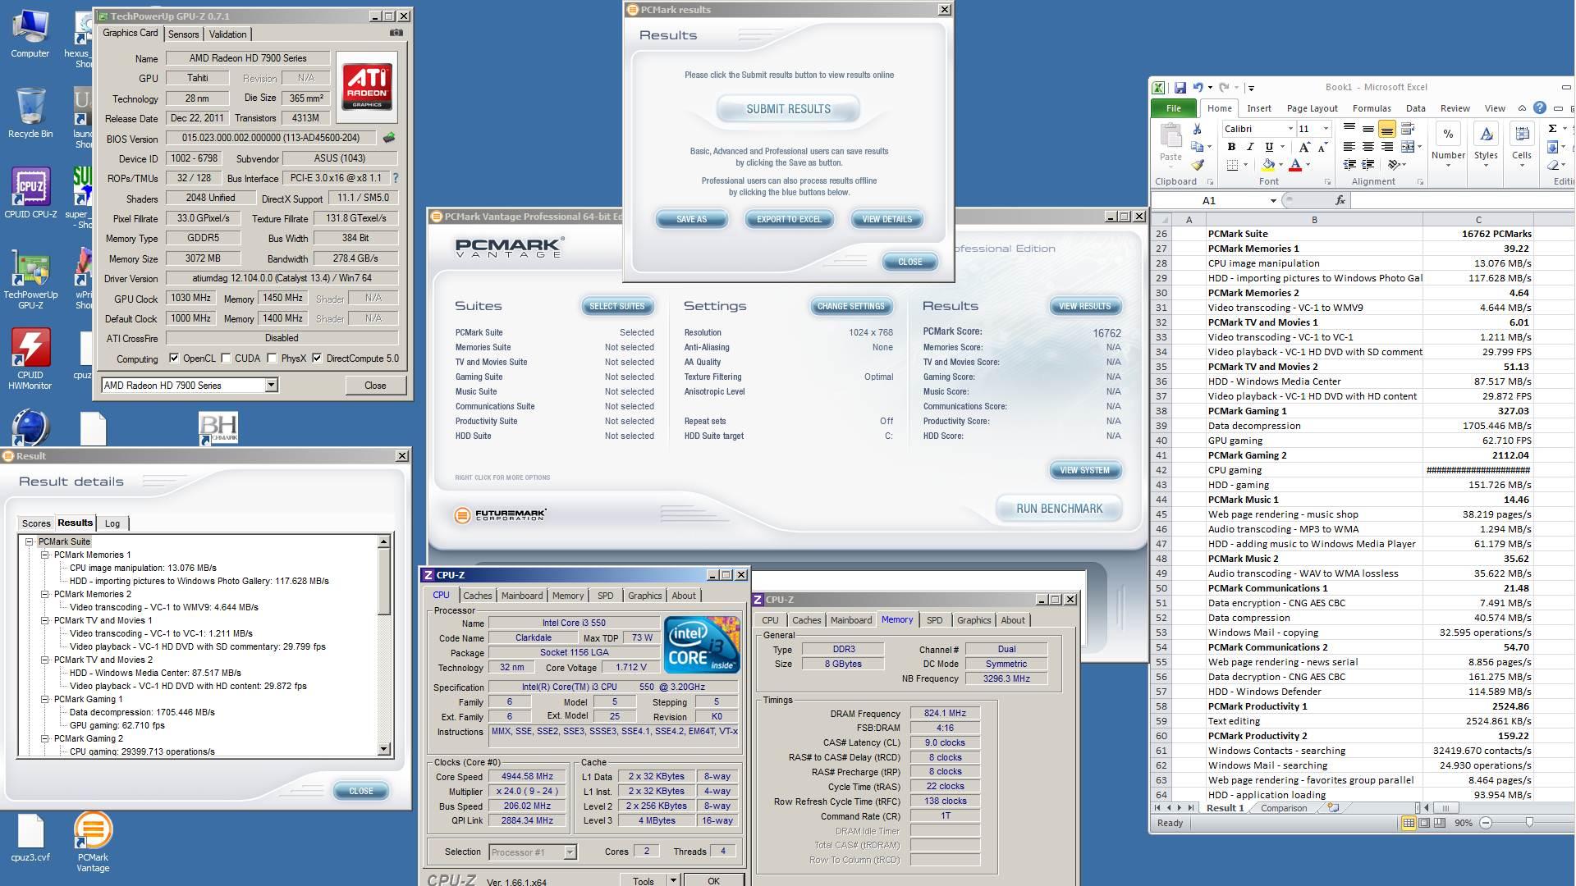This screenshot has height=886, width=1576.
Task: Switch to the Sensors tab in GPU-Z
Action: point(183,34)
